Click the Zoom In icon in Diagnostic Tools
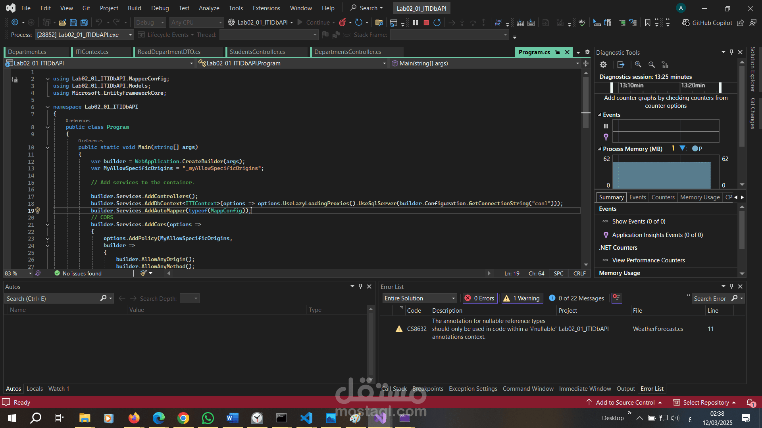Viewport: 762px width, 428px height. pos(638,65)
